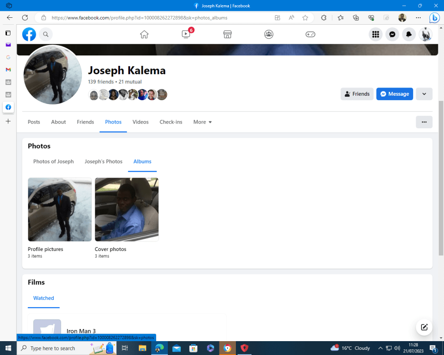Viewport: 444px width, 355px height.
Task: Start a new message with compose icon
Action: tap(424, 327)
